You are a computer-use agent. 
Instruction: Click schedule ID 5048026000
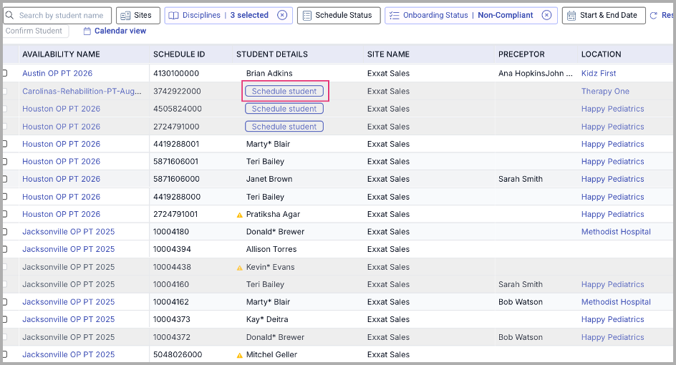(x=178, y=355)
